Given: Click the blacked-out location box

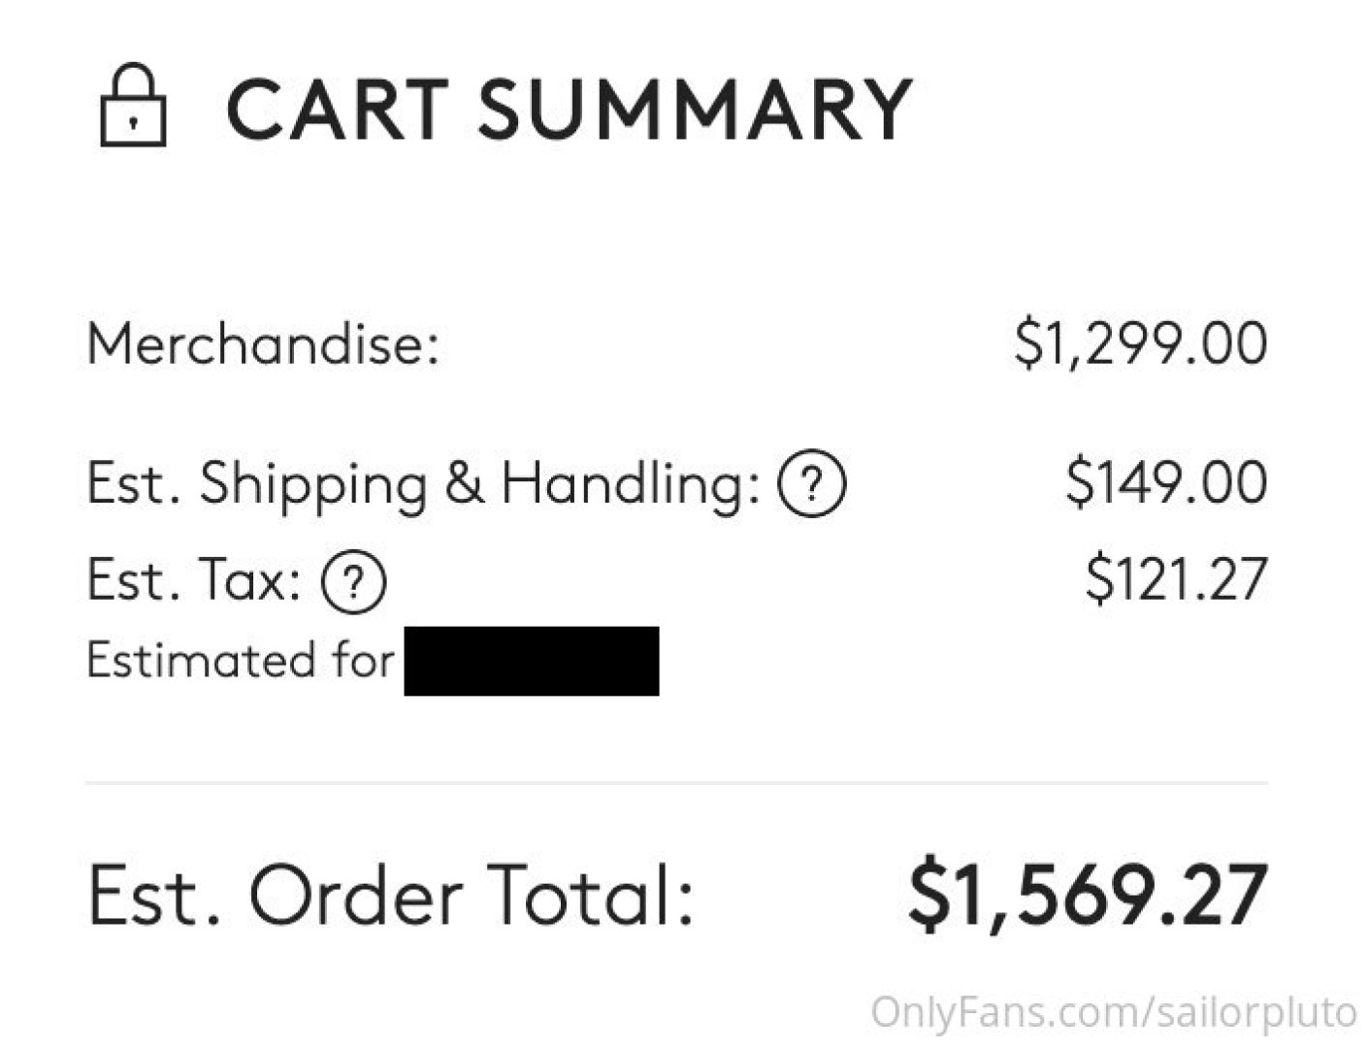Looking at the screenshot, I should pyautogui.click(x=532, y=661).
